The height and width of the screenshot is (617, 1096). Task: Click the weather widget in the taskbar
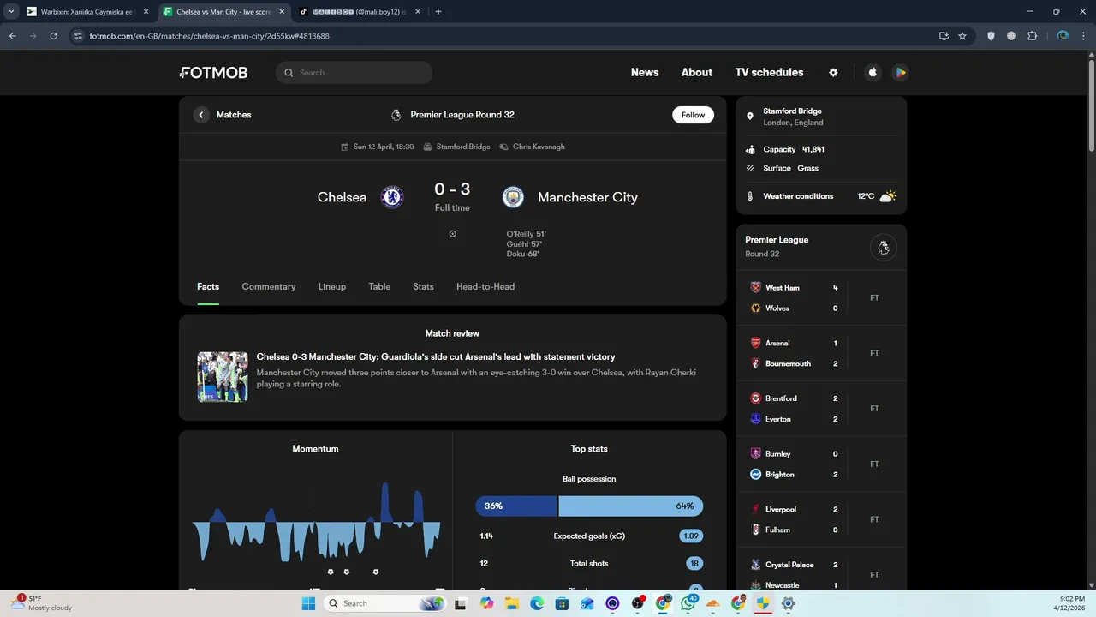pos(41,603)
